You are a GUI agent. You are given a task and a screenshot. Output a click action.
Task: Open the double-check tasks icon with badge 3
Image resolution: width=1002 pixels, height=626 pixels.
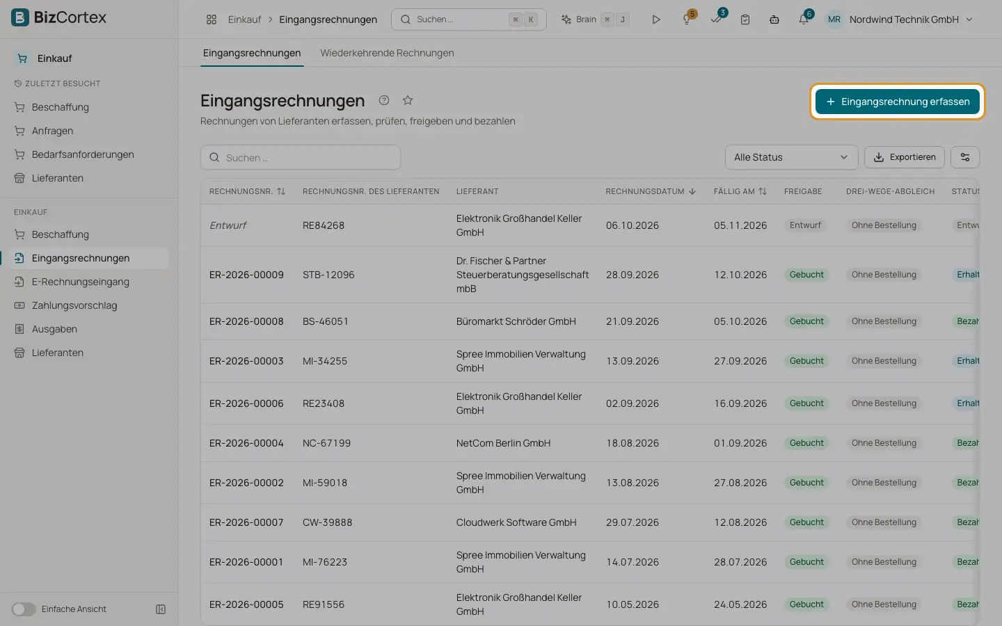point(716,19)
